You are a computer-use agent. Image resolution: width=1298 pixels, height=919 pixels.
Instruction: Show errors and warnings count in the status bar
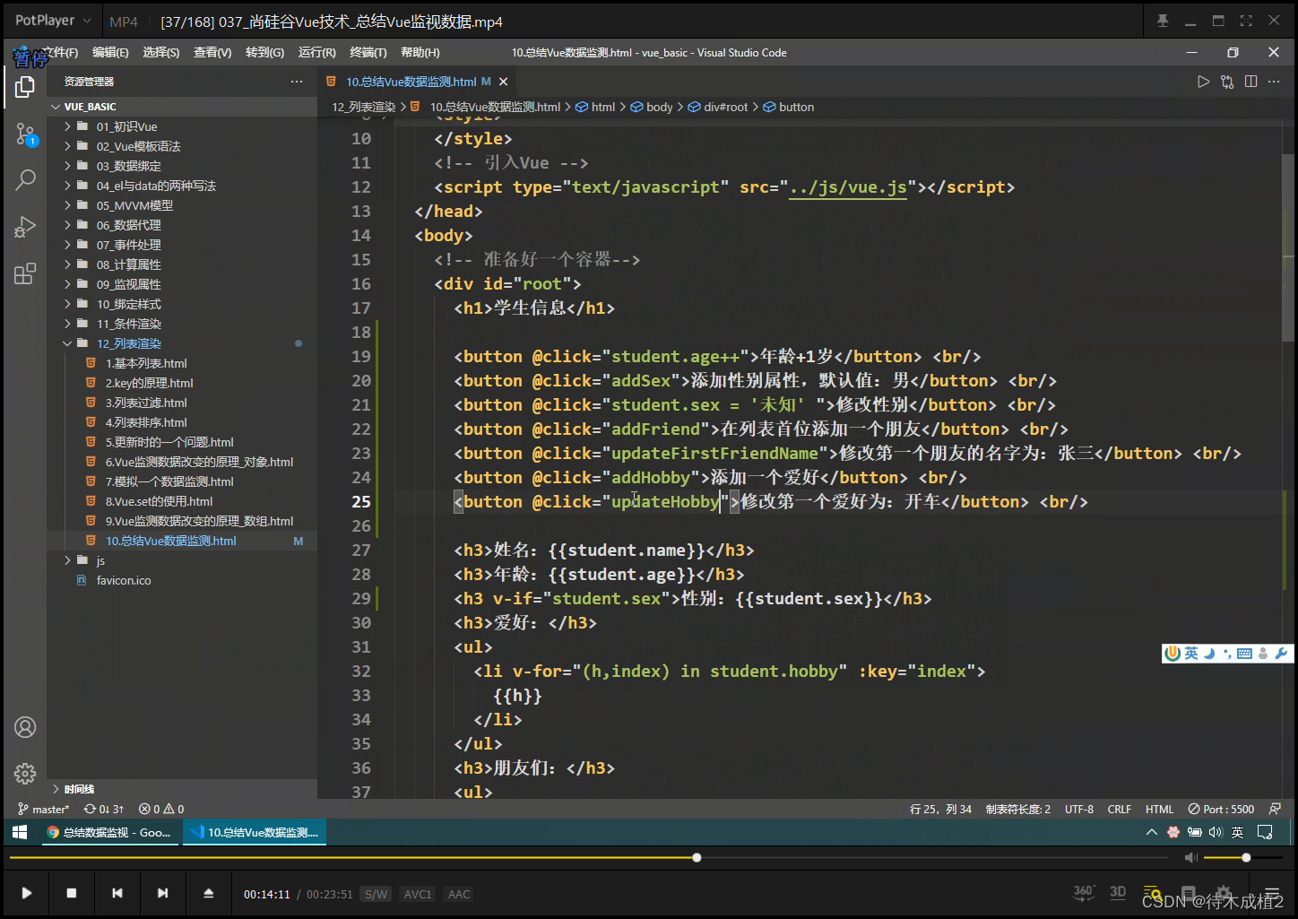[161, 809]
